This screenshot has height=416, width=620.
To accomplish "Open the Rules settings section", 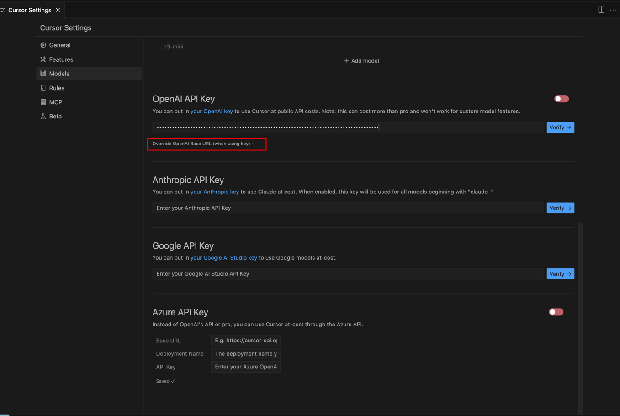I will pyautogui.click(x=89, y=88).
